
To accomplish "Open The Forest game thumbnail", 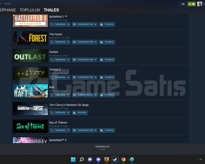I will coord(30,38).
